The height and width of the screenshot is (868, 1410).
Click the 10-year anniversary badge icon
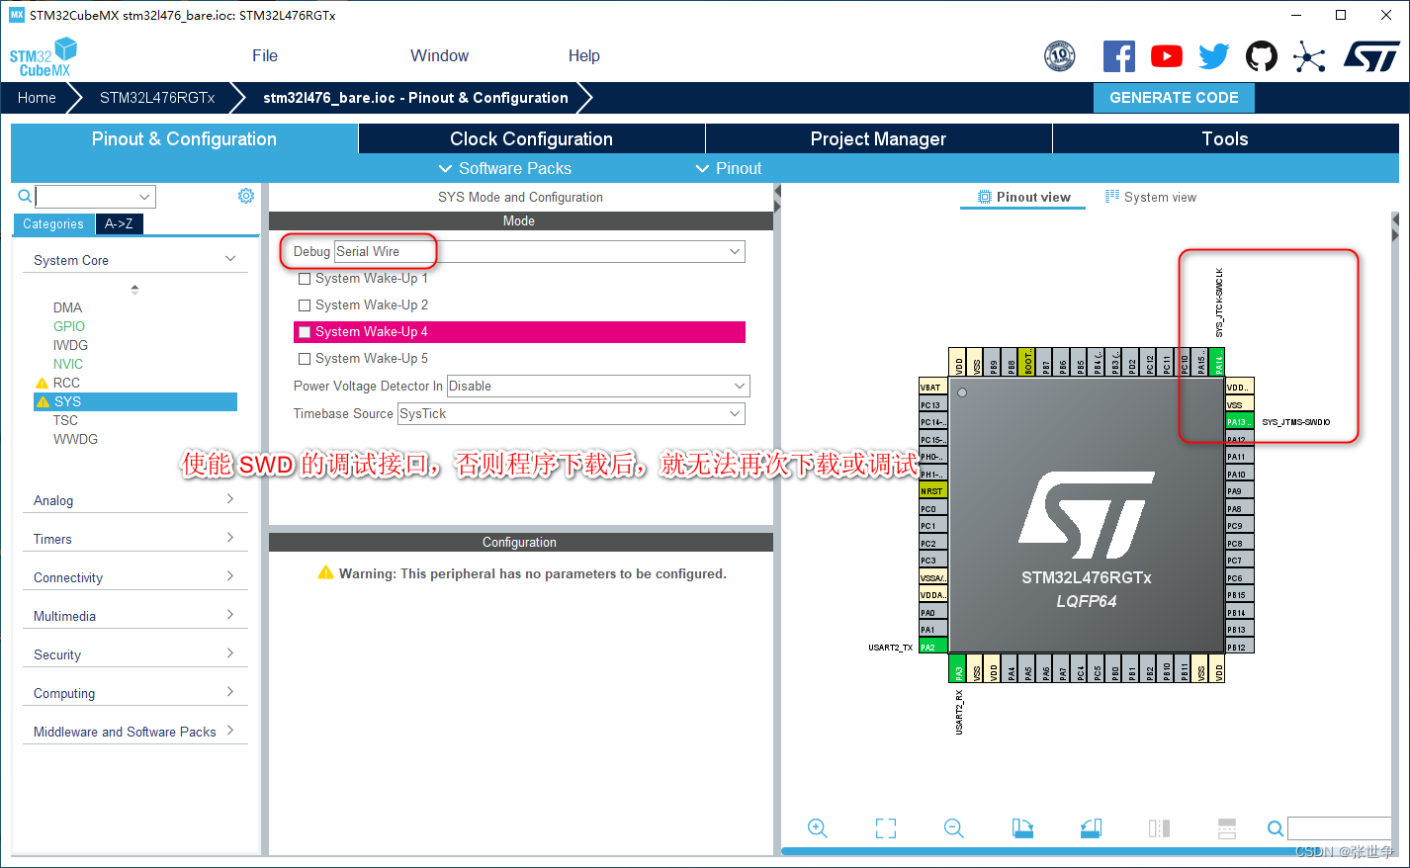tap(1060, 56)
